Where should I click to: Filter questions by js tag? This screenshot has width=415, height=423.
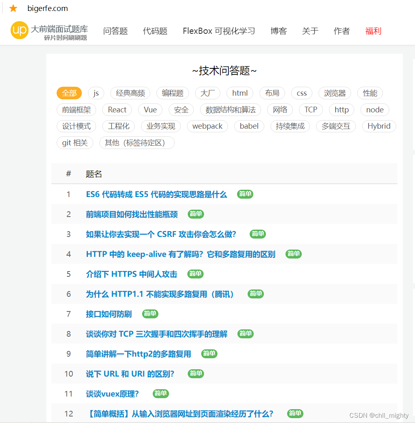click(x=96, y=93)
